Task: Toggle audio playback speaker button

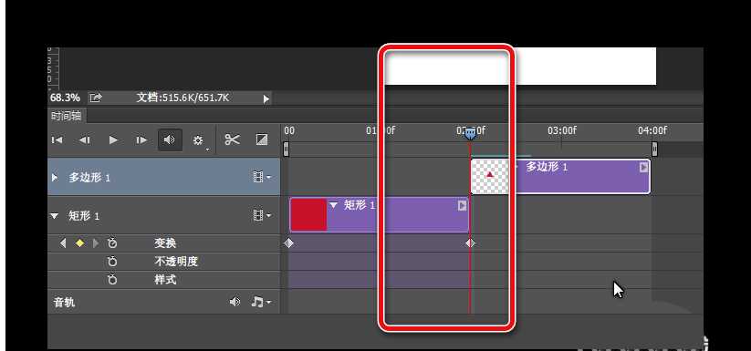Action: [x=170, y=140]
